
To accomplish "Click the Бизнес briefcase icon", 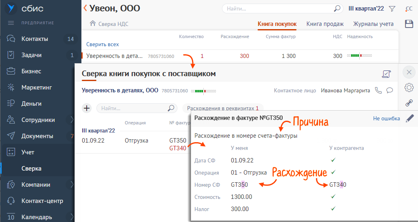I will 11,71.
